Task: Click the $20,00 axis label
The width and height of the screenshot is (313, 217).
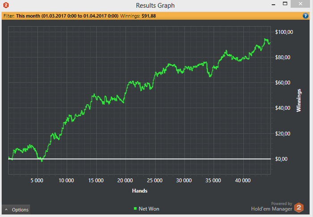Action: [x=283, y=134]
